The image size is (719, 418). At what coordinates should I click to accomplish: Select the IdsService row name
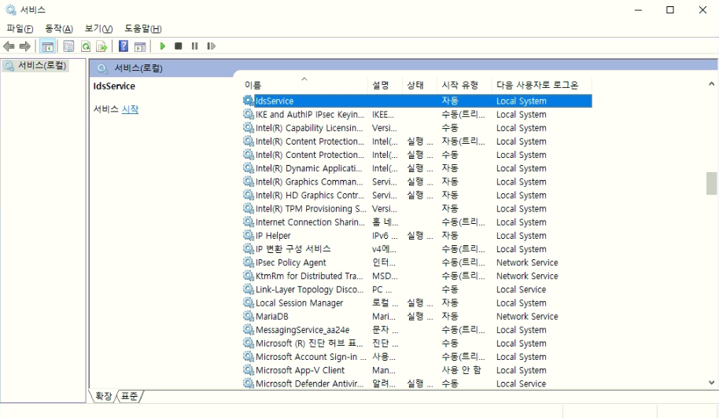coord(275,101)
